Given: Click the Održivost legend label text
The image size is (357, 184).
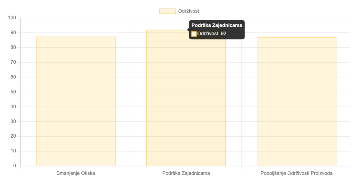Looking at the screenshot, I should pyautogui.click(x=189, y=11).
